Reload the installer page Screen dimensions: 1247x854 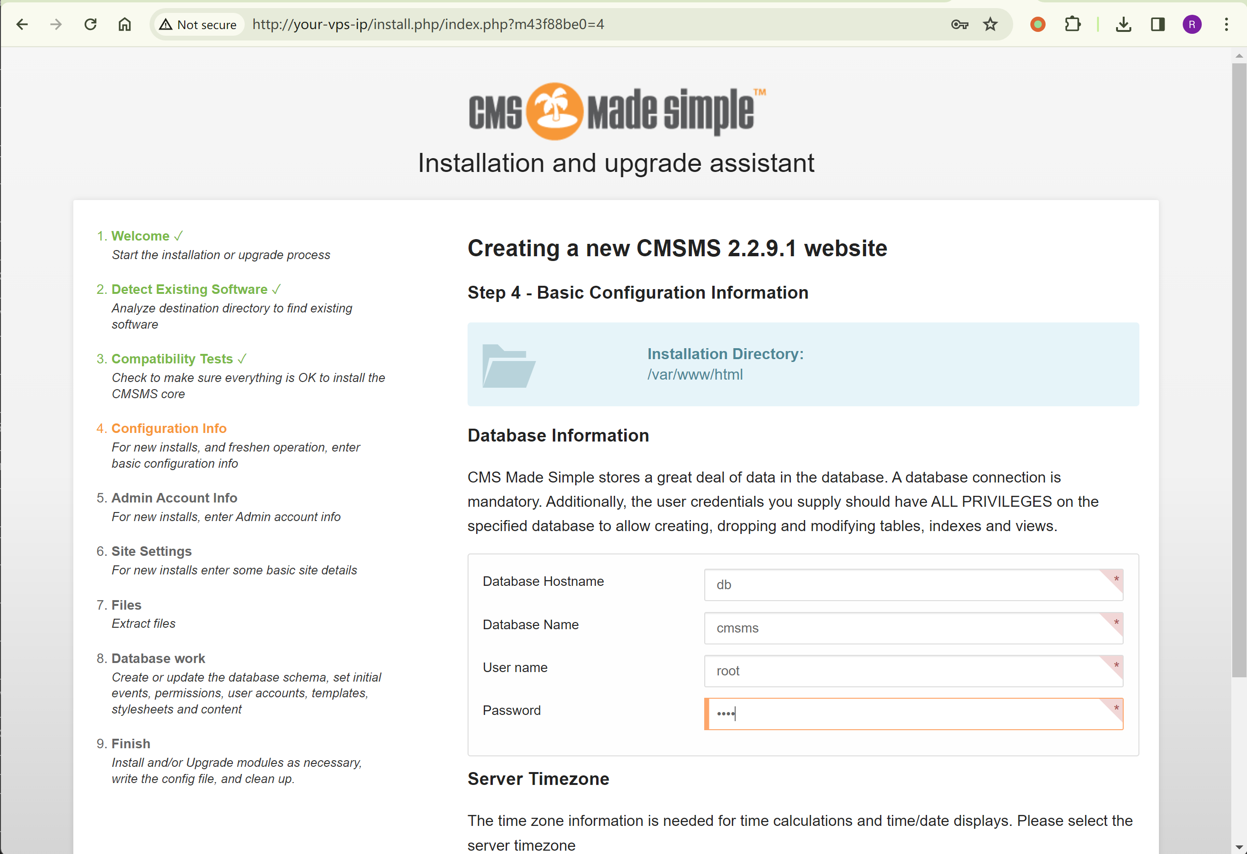coord(90,24)
